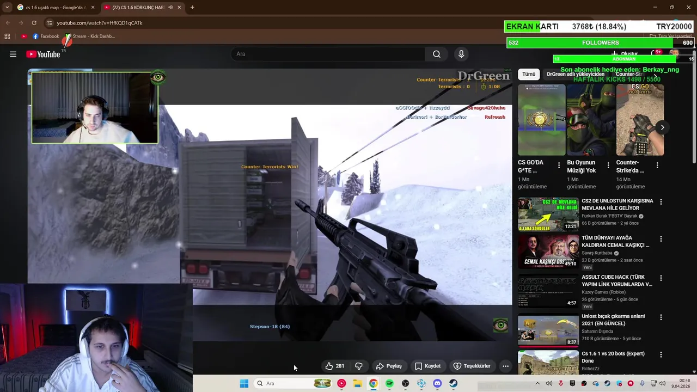The width and height of the screenshot is (697, 392).
Task: Open the ASSULT CUBE HACK 4:57 thumbnail
Action: [x=548, y=291]
